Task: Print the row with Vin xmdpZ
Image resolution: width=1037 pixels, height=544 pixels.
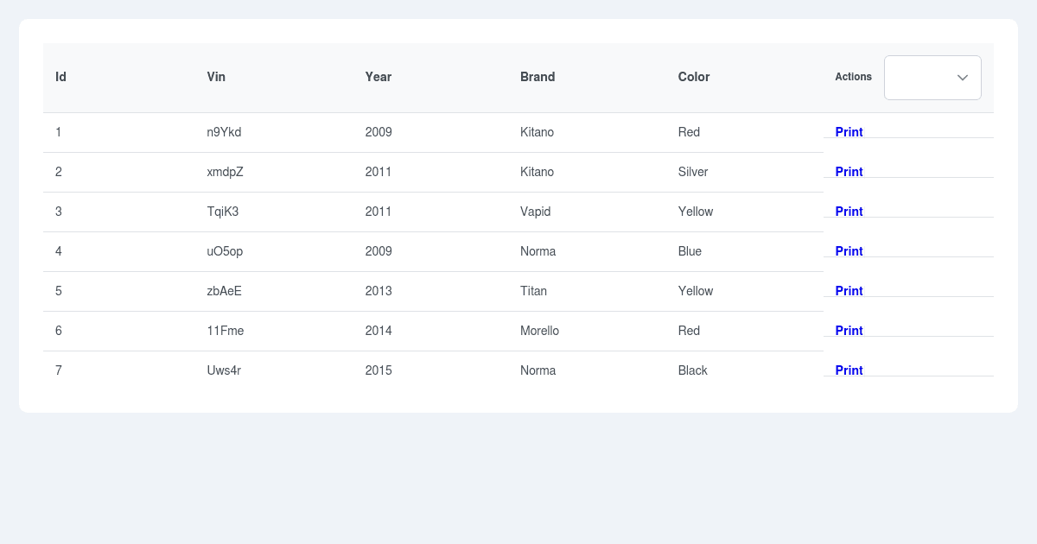Action: coord(849,172)
